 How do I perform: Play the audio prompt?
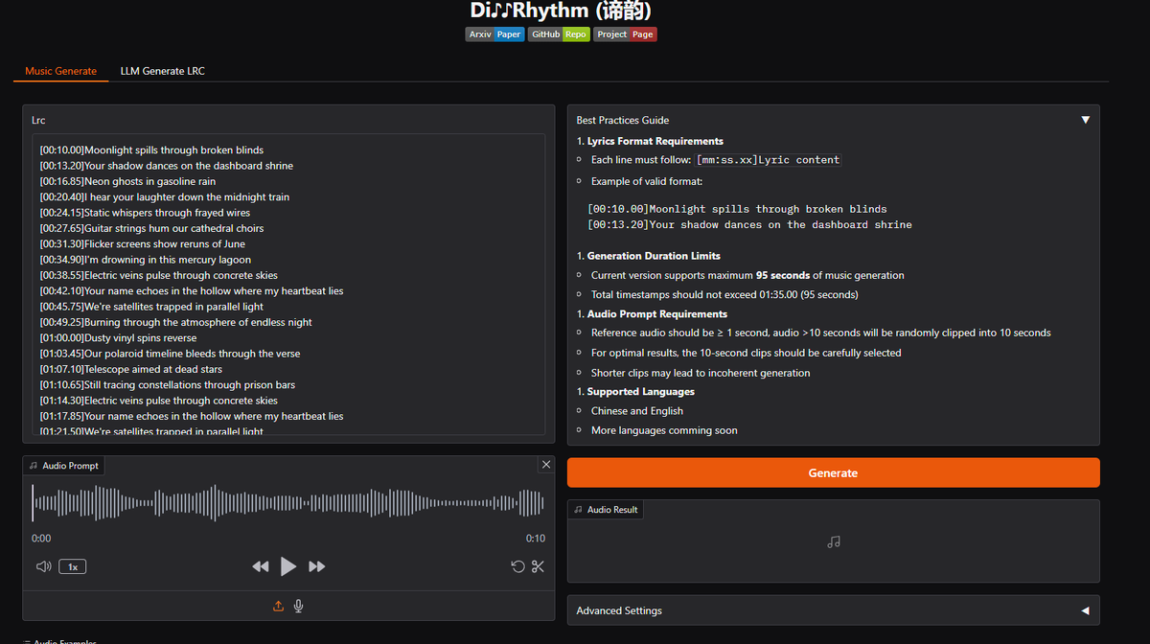pos(288,566)
